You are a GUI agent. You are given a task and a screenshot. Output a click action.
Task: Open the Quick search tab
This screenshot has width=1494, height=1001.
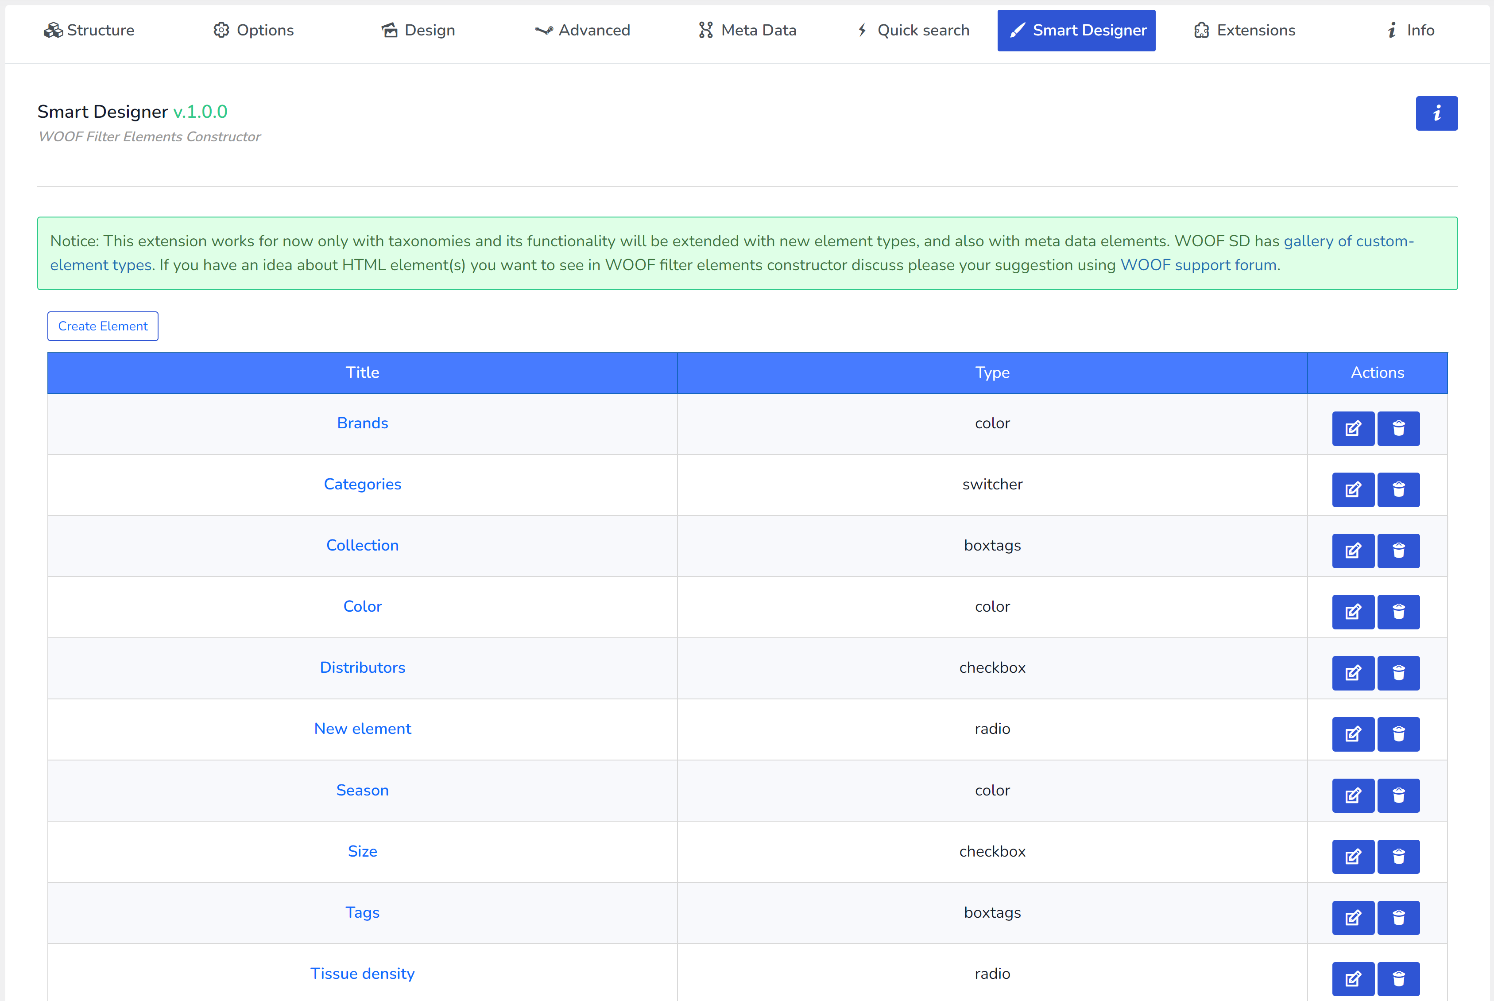pos(913,30)
